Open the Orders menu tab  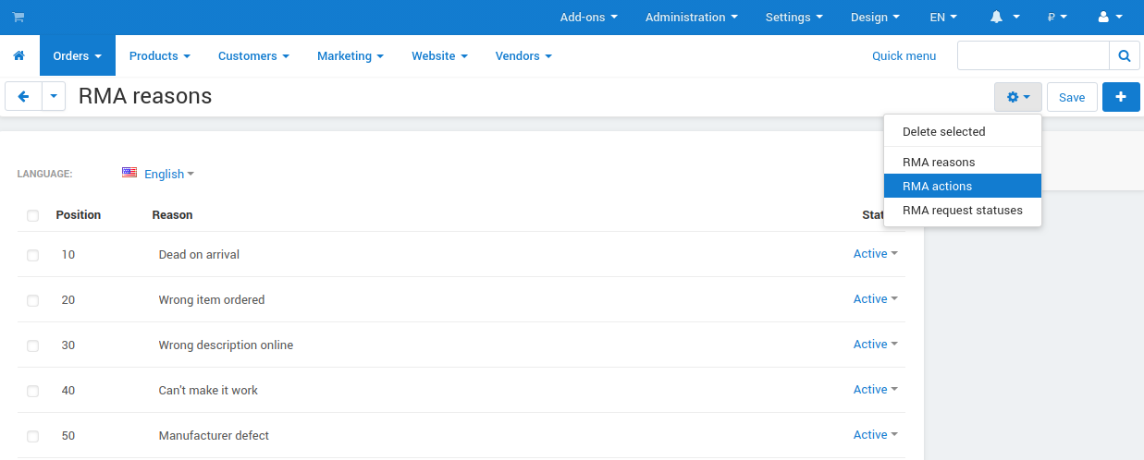[78, 55]
